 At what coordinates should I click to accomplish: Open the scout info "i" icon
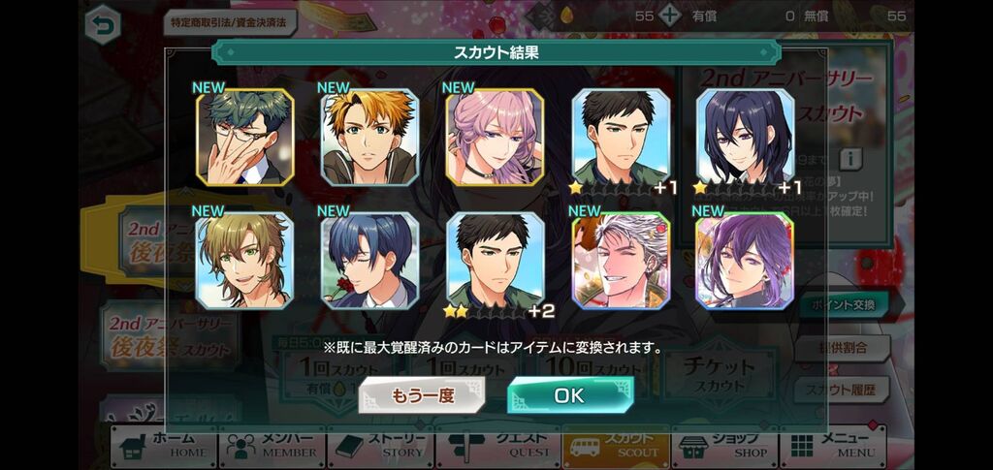point(850,159)
